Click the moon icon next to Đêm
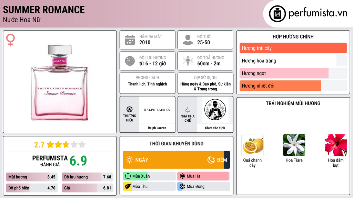The width and height of the screenshot is (353, 198). point(211,160)
